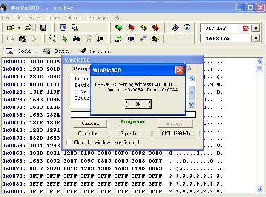
Task: Open the Help menu
Action: [x=116, y=17]
